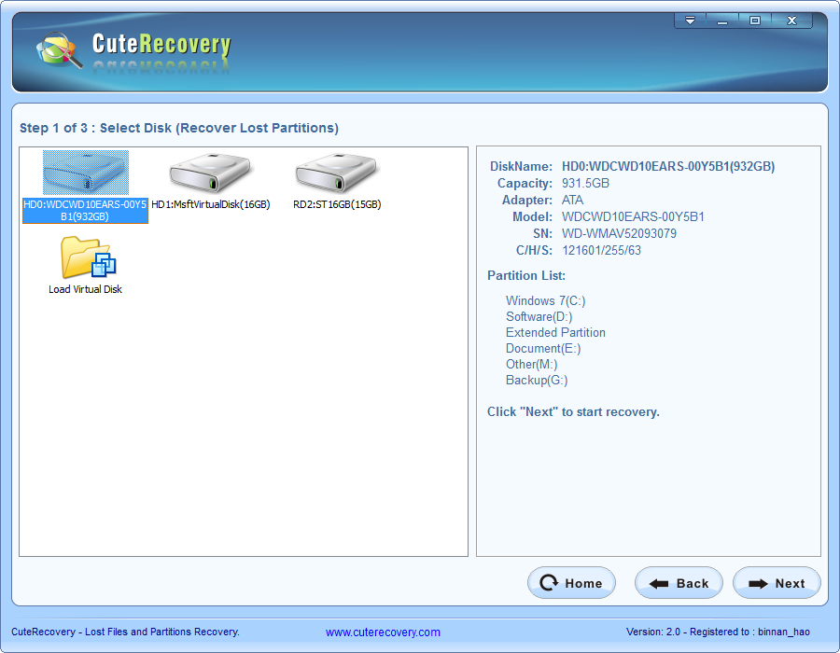Click the C/H/S value 121601/255/63
840x653 pixels.
pyautogui.click(x=601, y=251)
